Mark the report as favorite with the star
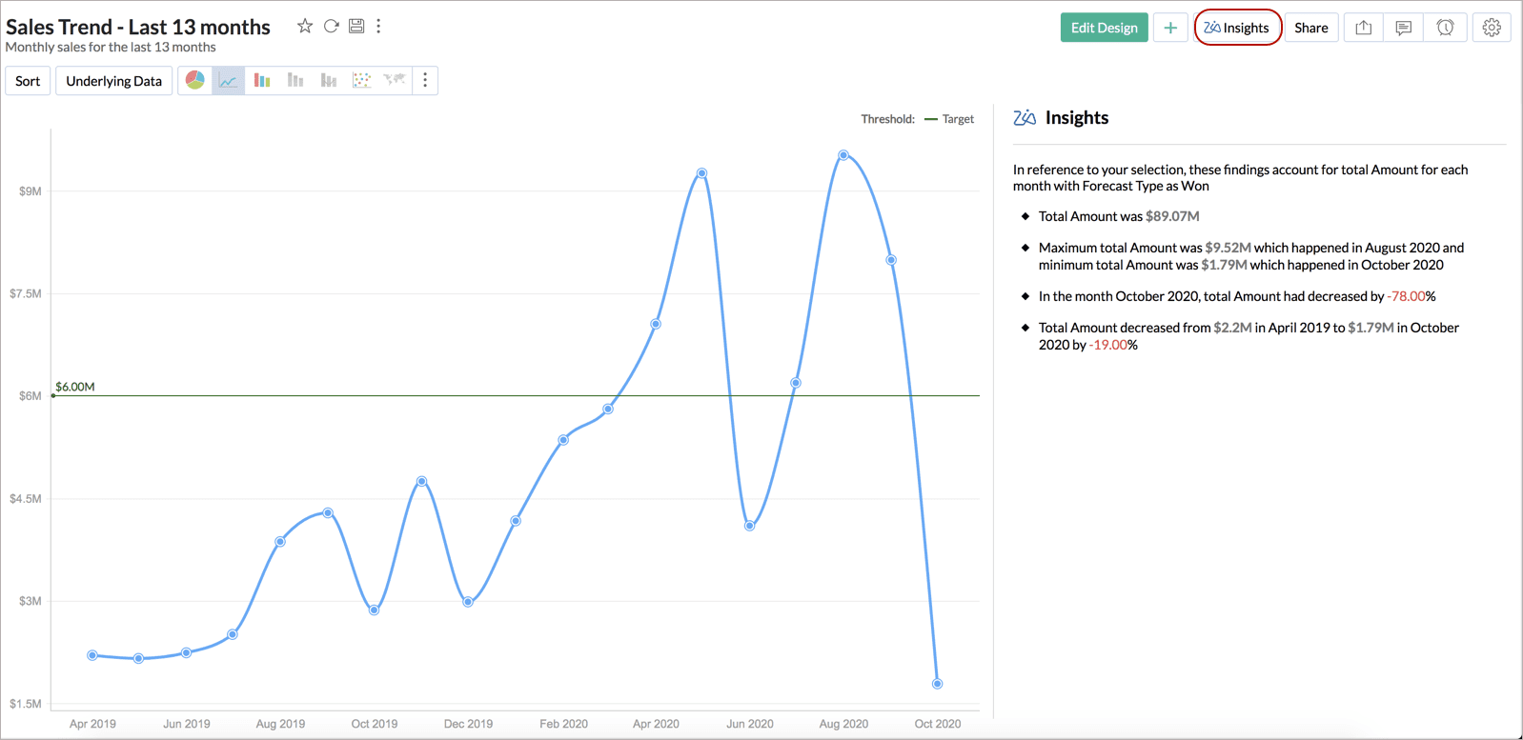Screen dimensions: 1523x740 tap(305, 27)
